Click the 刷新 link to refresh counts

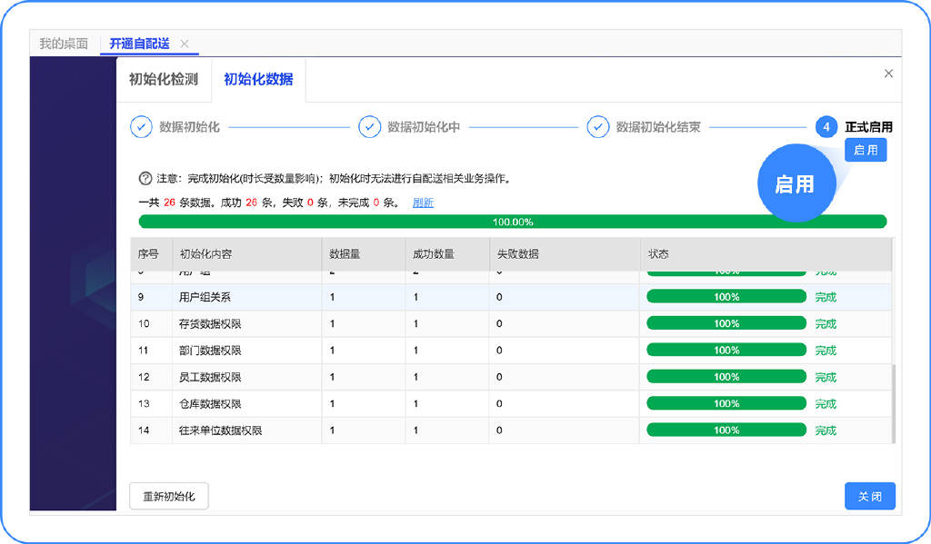(423, 203)
